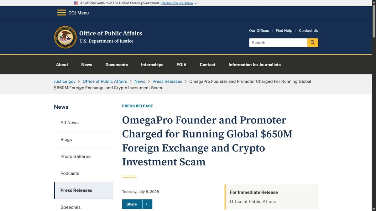Open the Internships navigation item
This screenshot has height=211, width=376.
tap(152, 65)
